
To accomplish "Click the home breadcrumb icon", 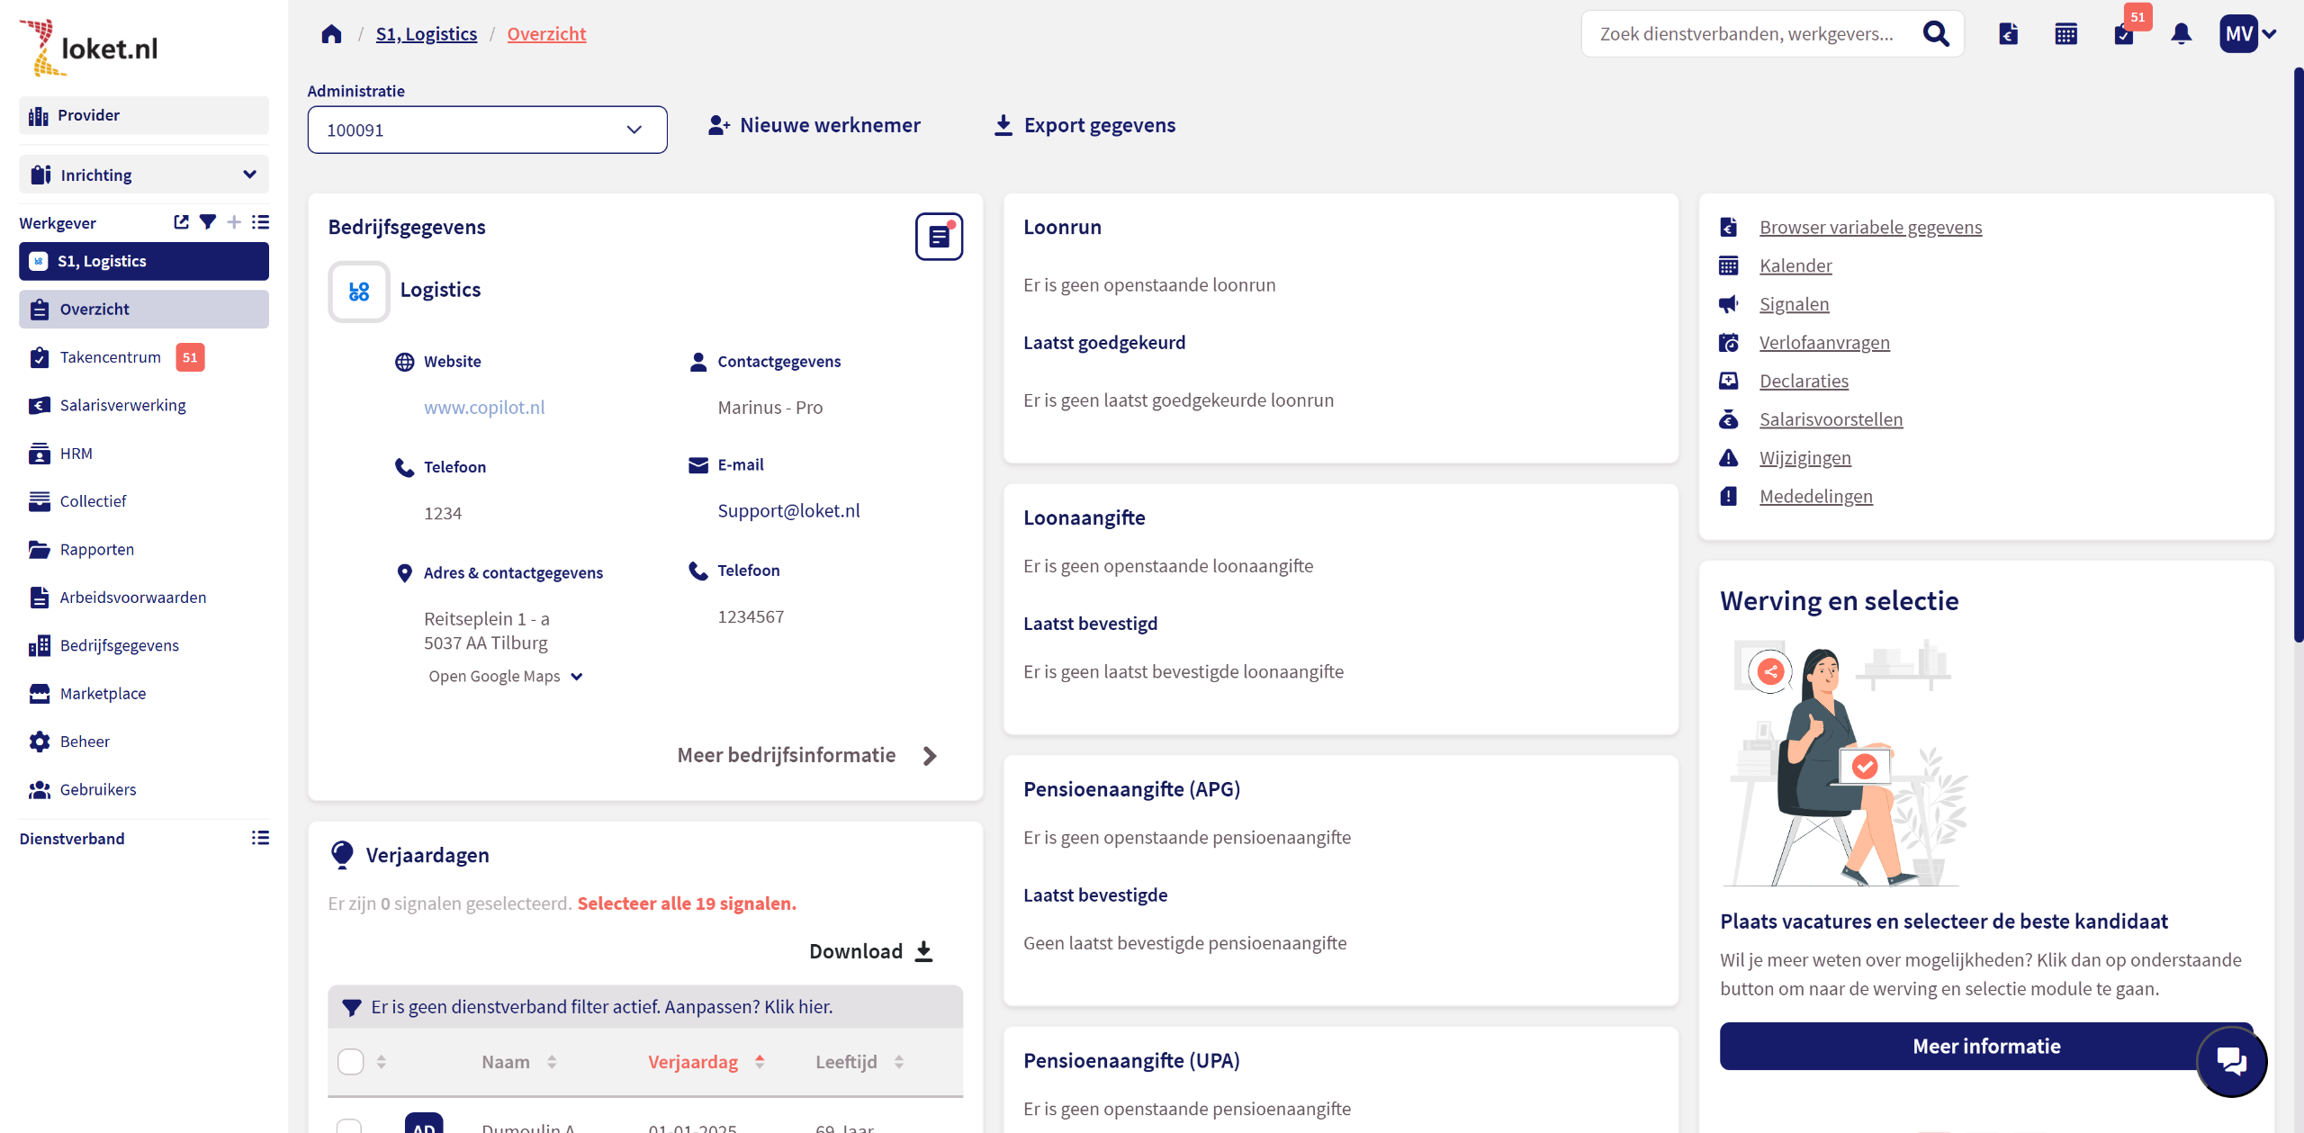I will click(x=331, y=34).
